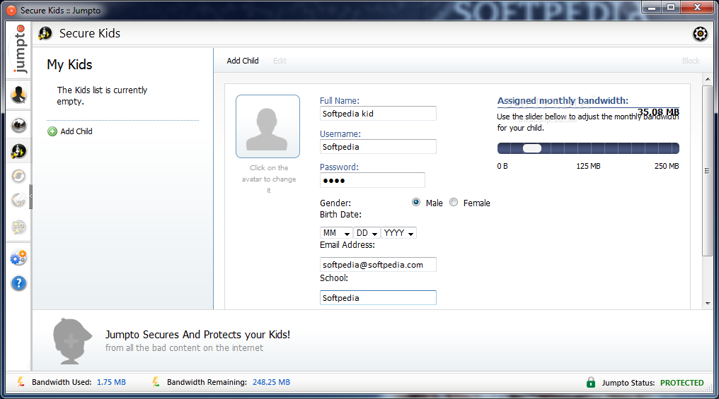
Task: Open the globe browser sidebar icon
Action: click(19, 125)
